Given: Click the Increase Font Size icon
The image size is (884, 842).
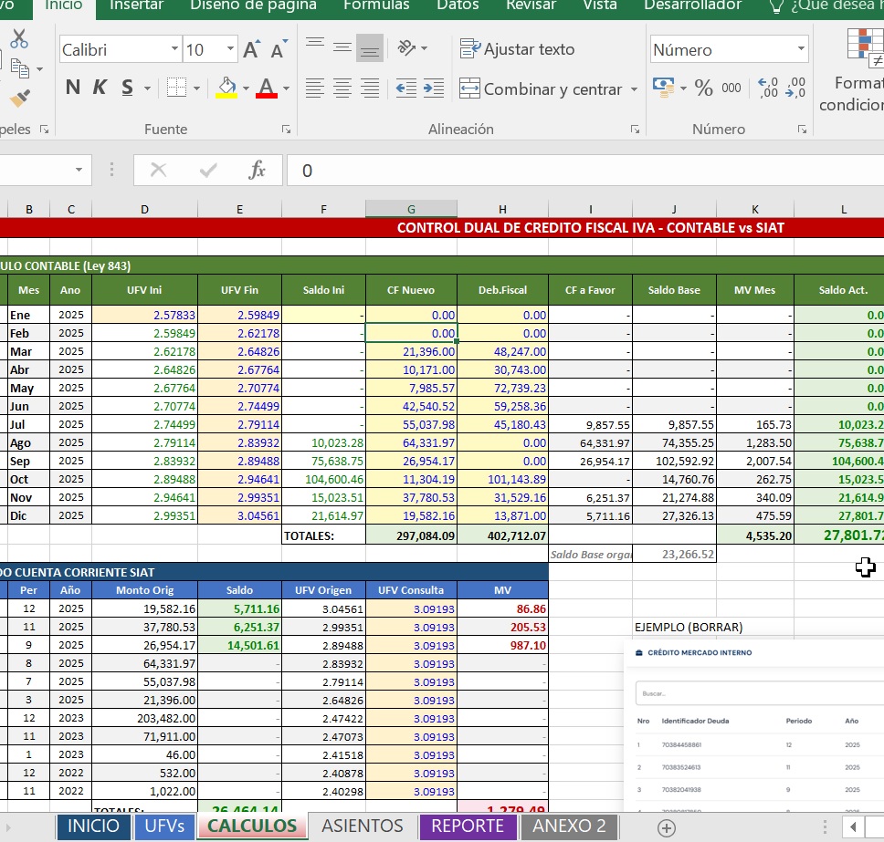Looking at the screenshot, I should click(x=253, y=50).
